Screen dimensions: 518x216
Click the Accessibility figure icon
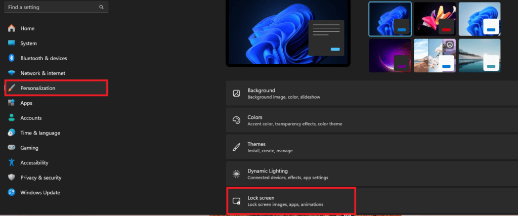pyautogui.click(x=12, y=162)
